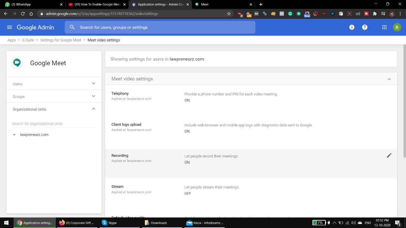Collapse the Meet video settings panel
The height and width of the screenshot is (228, 406).
point(389,79)
